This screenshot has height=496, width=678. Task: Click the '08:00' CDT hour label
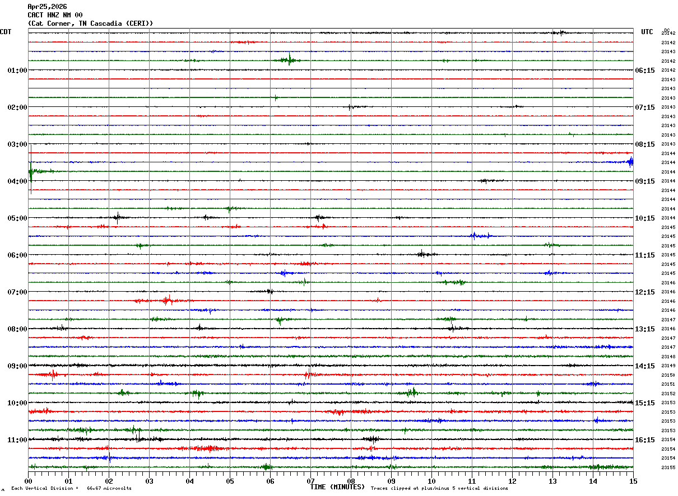pyautogui.click(x=17, y=329)
